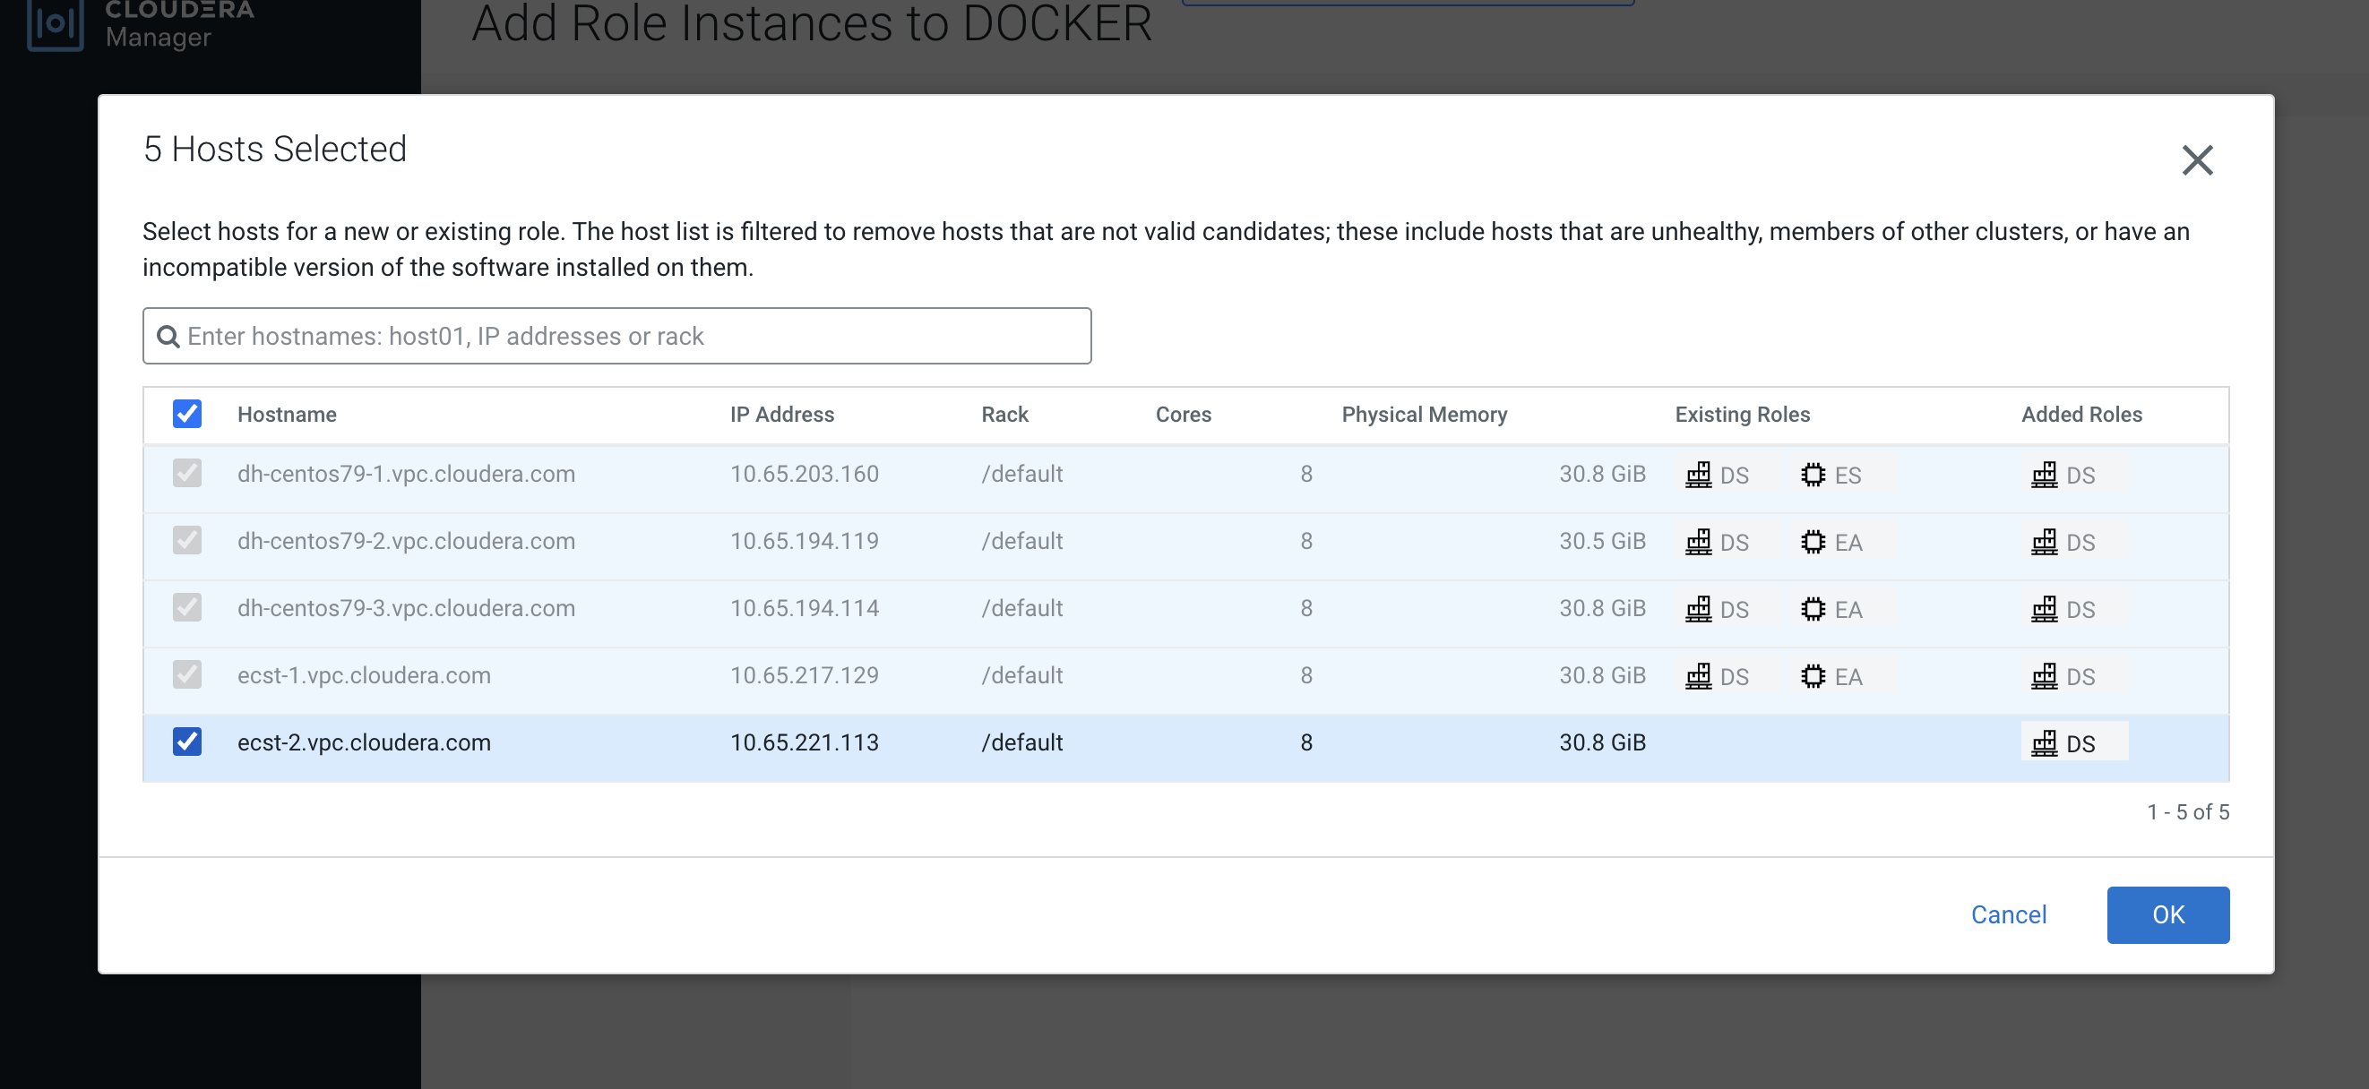Click the dh-centos79-1 host checkbox
This screenshot has width=2369, height=1089.
coord(186,473)
